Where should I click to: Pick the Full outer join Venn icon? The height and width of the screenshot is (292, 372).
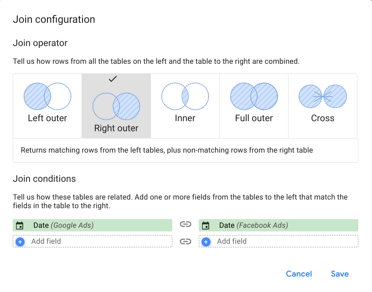254,96
